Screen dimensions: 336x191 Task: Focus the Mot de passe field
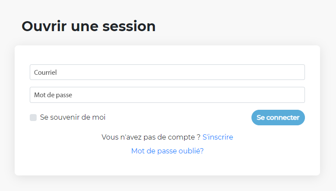[167, 95]
